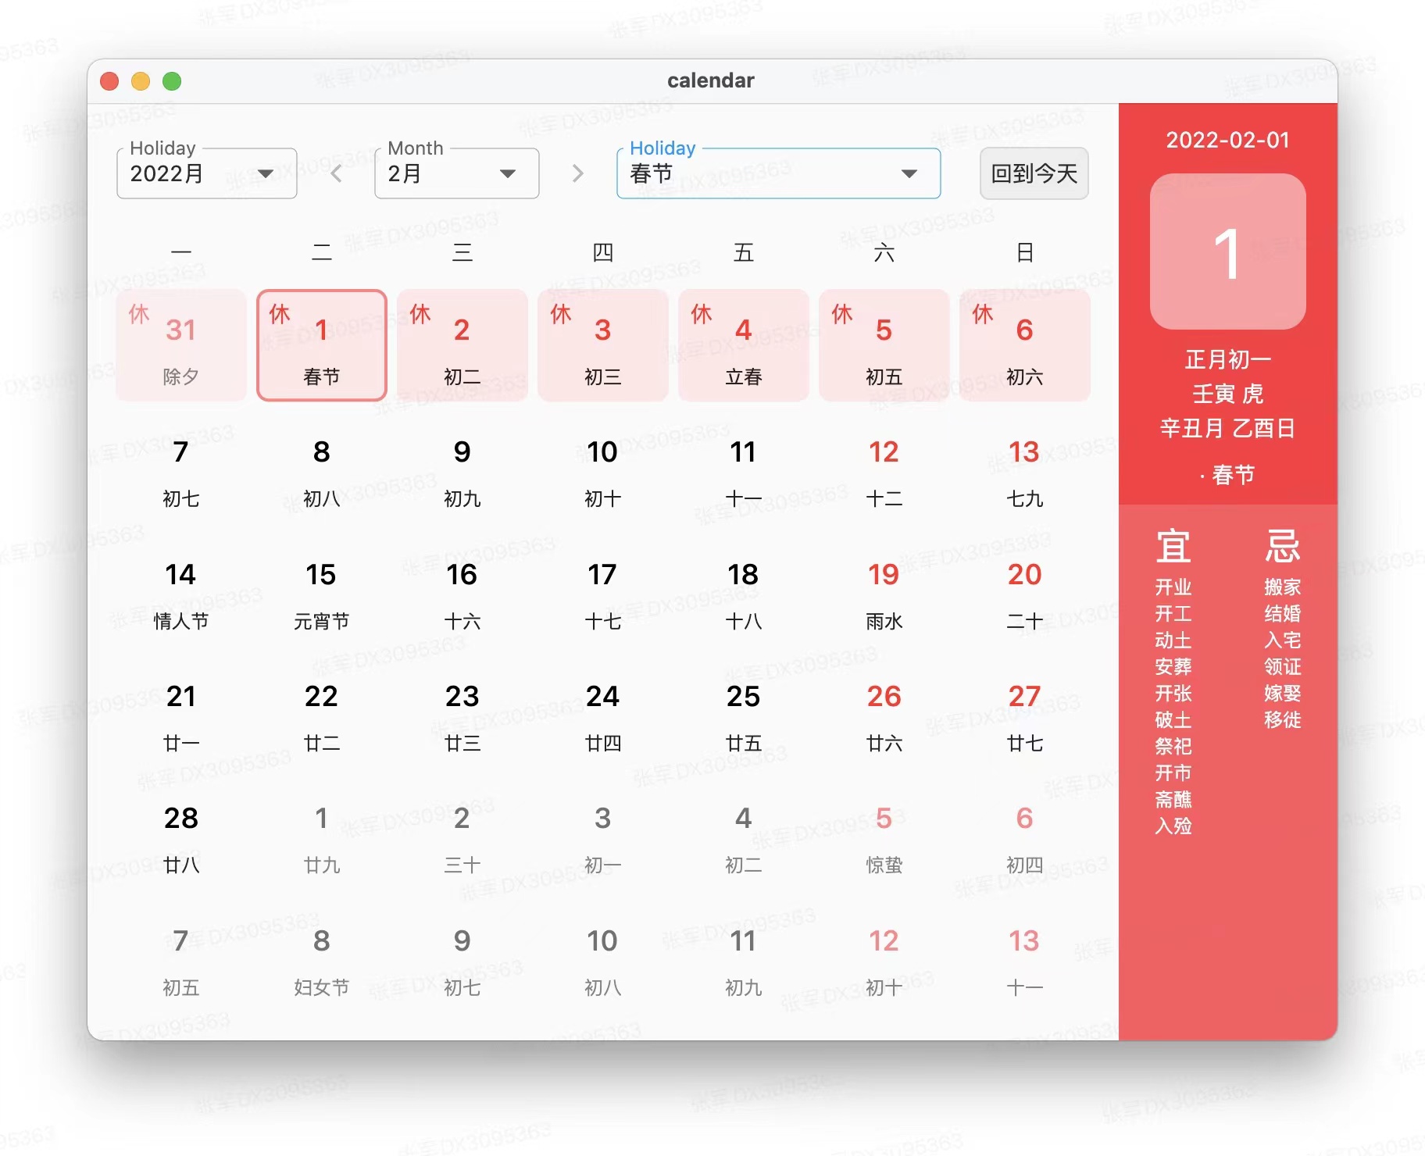This screenshot has height=1156, width=1425.
Task: Pick February 6 初六 holiday cell
Action: (1025, 345)
